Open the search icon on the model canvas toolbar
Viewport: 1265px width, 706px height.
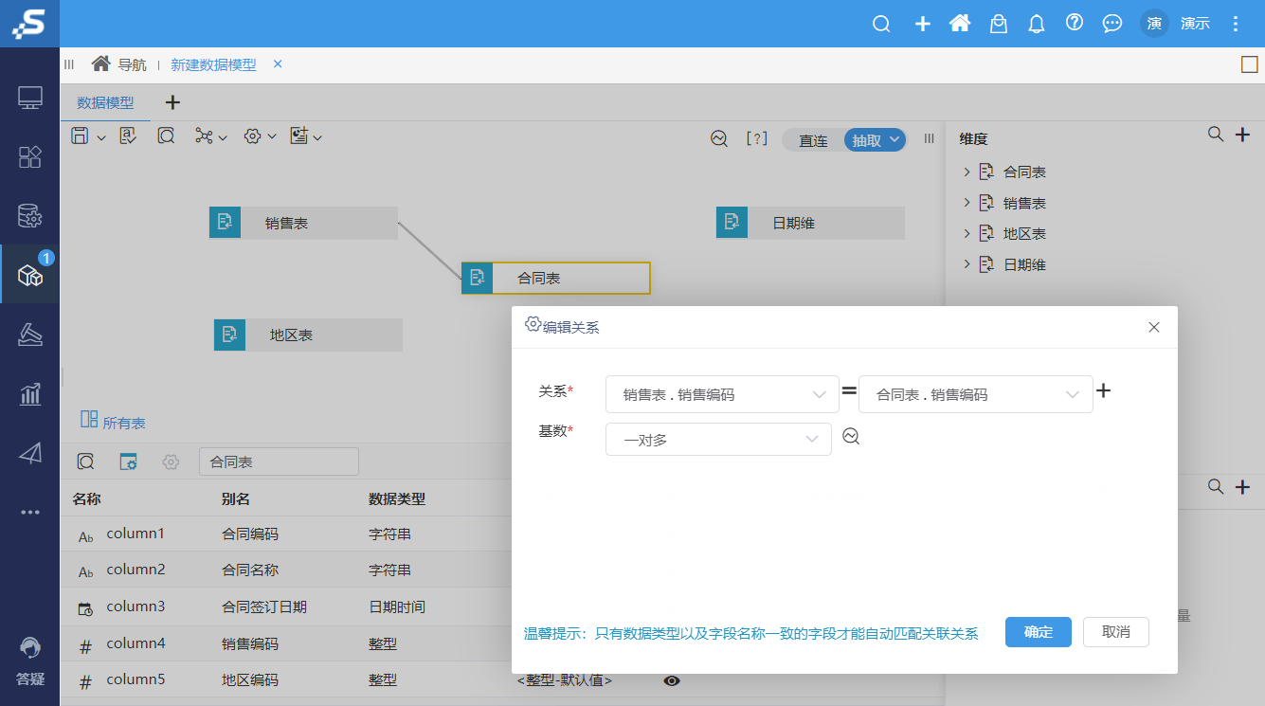(x=166, y=136)
